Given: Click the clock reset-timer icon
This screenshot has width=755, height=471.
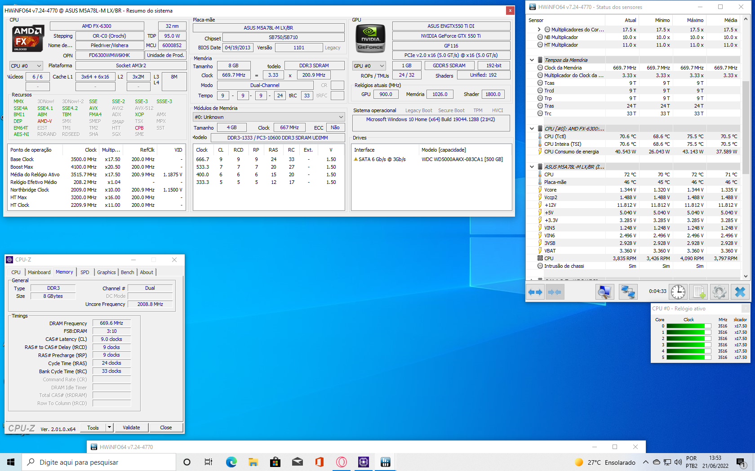Looking at the screenshot, I should tap(678, 292).
